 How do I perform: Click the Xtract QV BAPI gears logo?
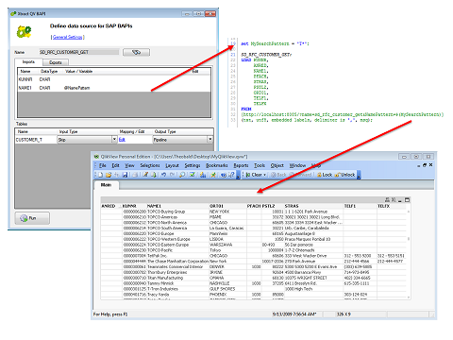25,31
